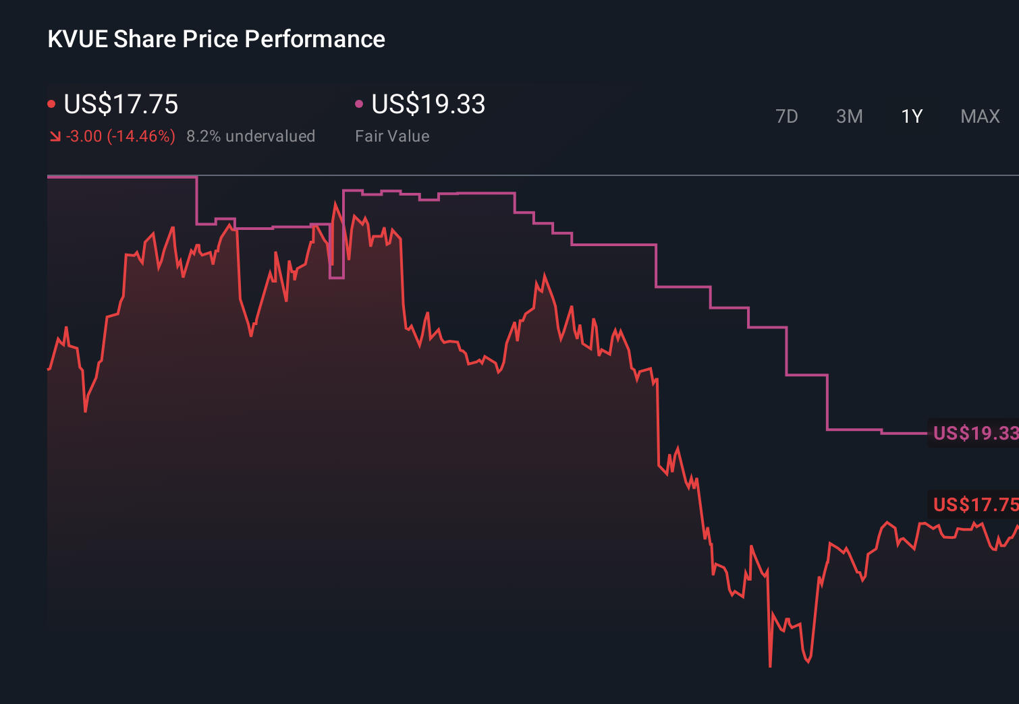The height and width of the screenshot is (704, 1019).
Task: Toggle the 1Y time range selection
Action: pos(911,116)
